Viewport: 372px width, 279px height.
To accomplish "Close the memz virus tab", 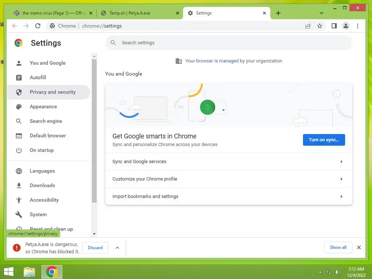I will pyautogui.click(x=90, y=13).
